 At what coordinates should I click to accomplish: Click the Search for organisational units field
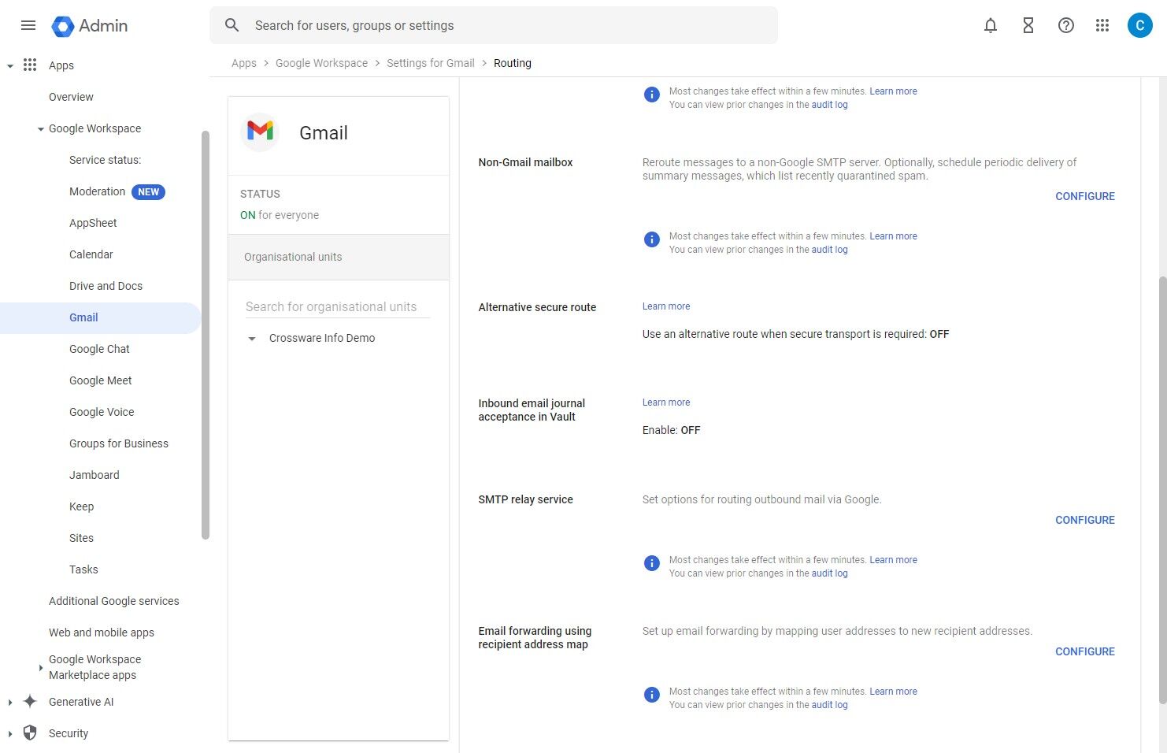point(337,306)
